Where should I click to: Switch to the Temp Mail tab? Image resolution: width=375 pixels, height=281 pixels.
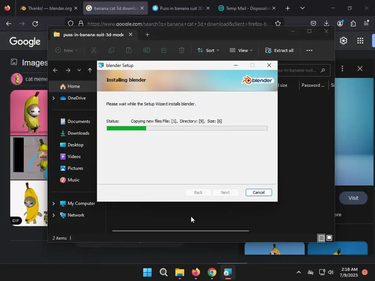(247, 8)
